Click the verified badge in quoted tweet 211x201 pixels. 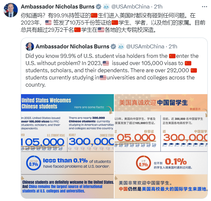pos(113,46)
